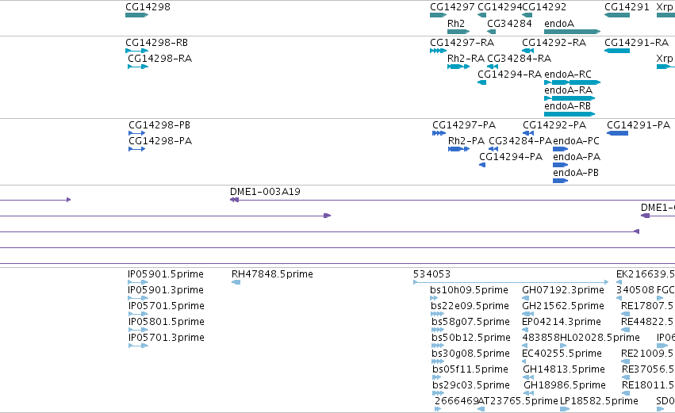Click the DME1-003A19 clone label
The image size is (675, 413).
click(265, 192)
